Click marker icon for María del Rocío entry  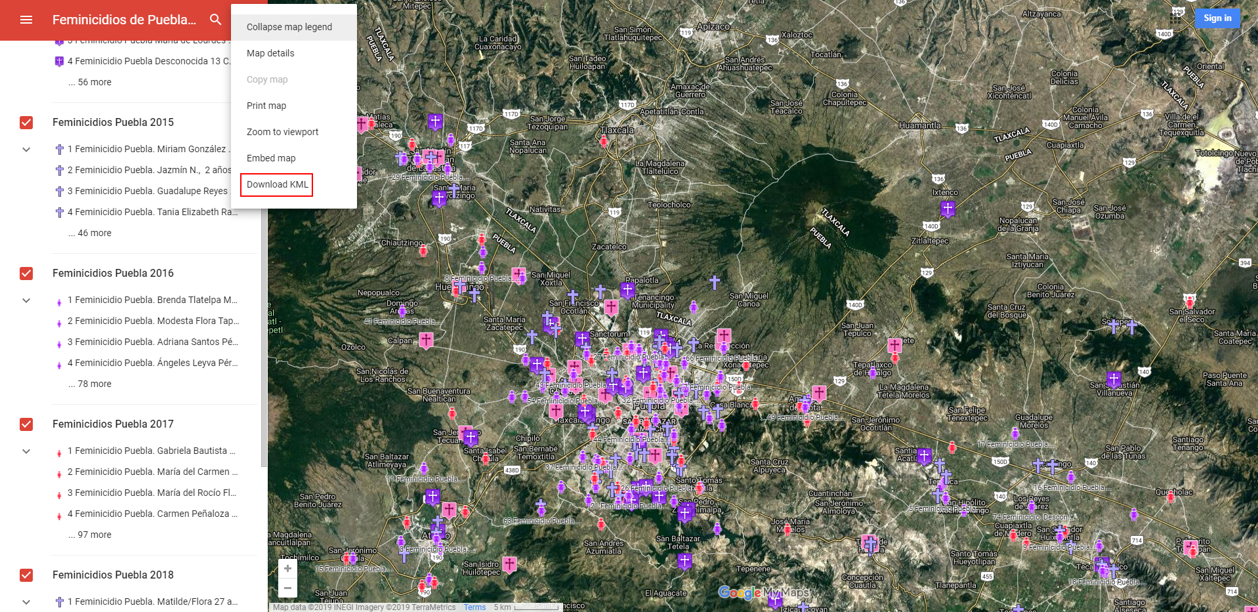pos(59,495)
